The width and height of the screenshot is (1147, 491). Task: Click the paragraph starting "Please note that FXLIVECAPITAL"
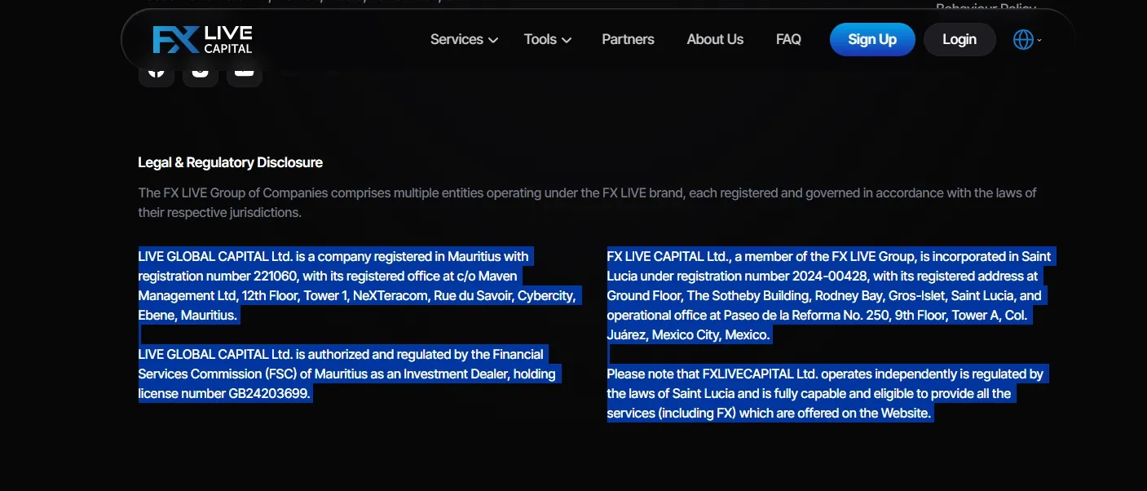coord(827,393)
